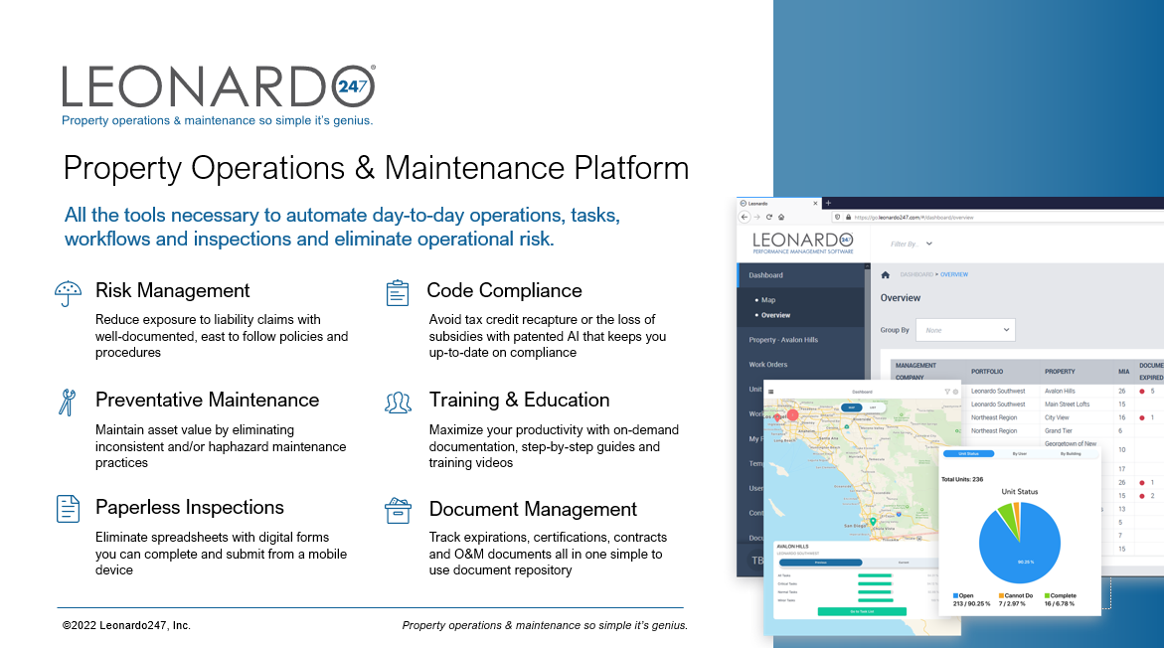
Task: Select the Paperless Inspections clipboard icon
Action: click(x=68, y=507)
